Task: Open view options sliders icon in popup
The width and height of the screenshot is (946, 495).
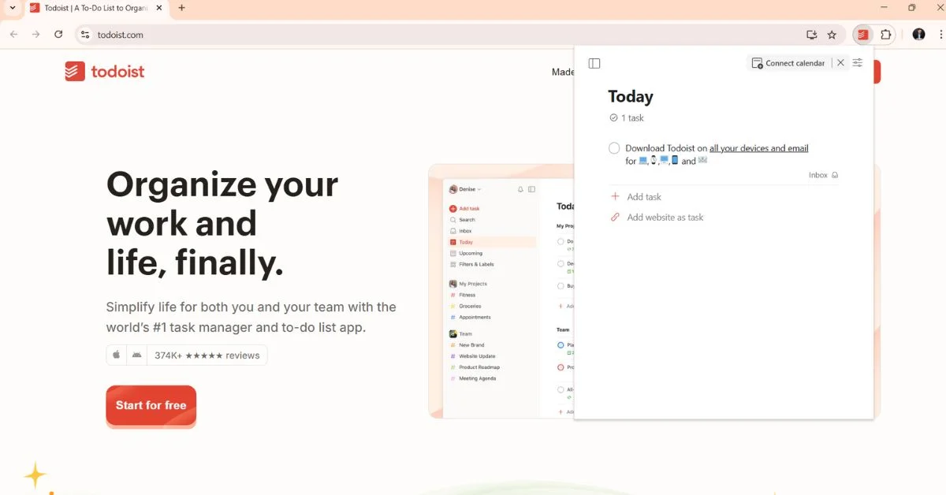Action: coord(858,63)
